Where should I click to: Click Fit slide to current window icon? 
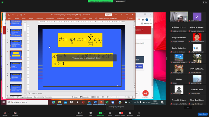coord(133,97)
